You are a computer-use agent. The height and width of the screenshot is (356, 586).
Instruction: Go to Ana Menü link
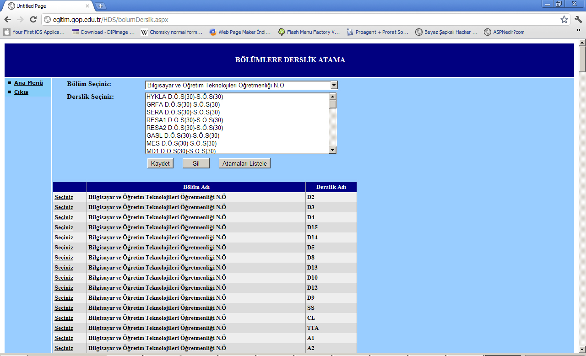click(x=28, y=83)
